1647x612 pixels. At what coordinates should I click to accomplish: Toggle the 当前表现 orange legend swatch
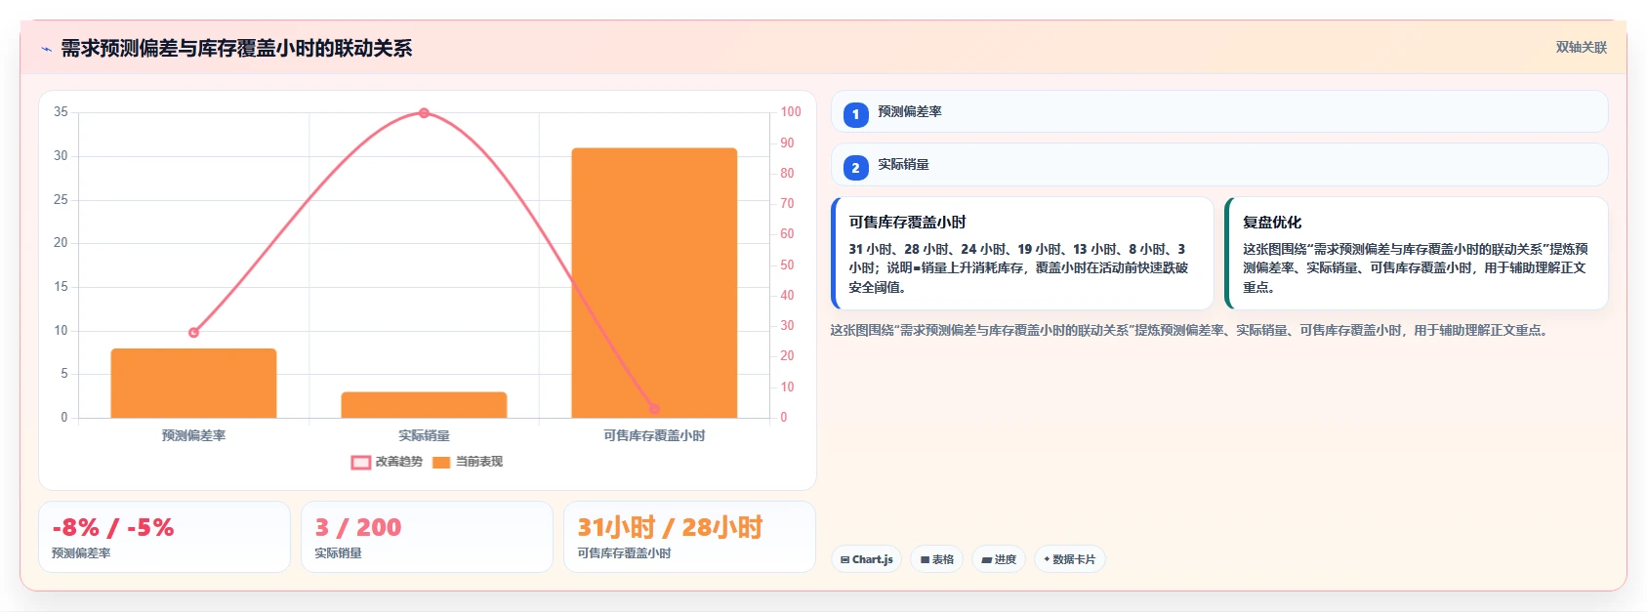[441, 462]
